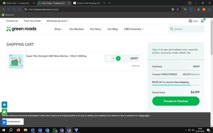Image resolution: width=213 pixels, height=133 pixels.
Task: Click the Contact Us link
Action: point(12,21)
